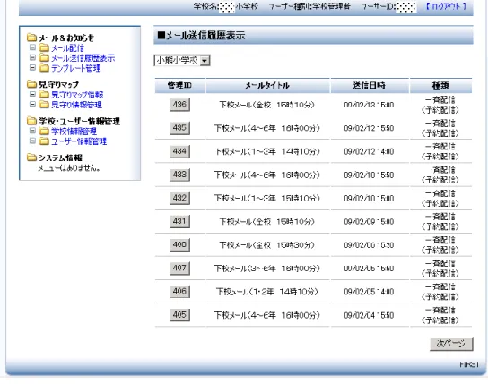Click the date 09/02/12 14:00
This screenshot has height=384, width=488.
(369, 151)
